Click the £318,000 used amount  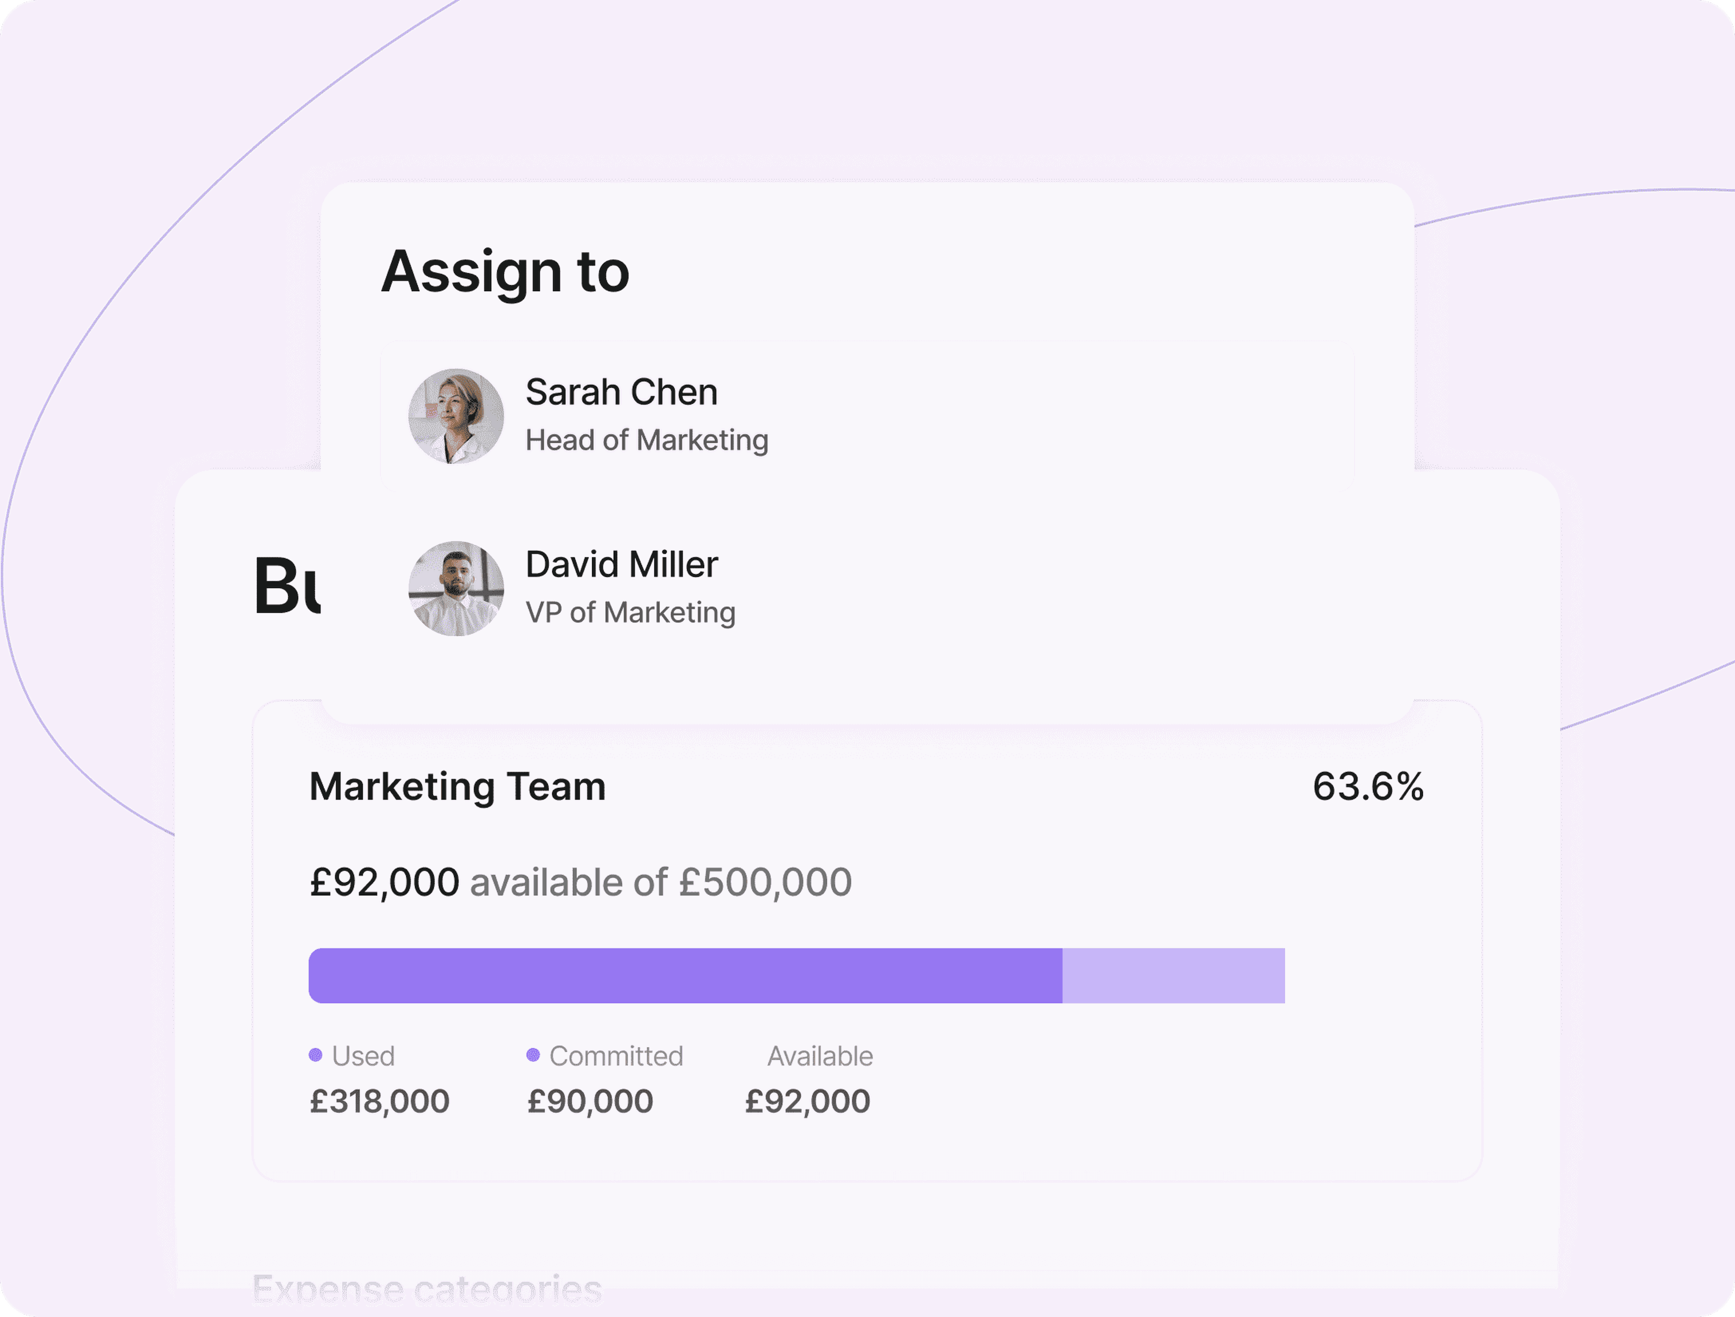click(x=380, y=1101)
